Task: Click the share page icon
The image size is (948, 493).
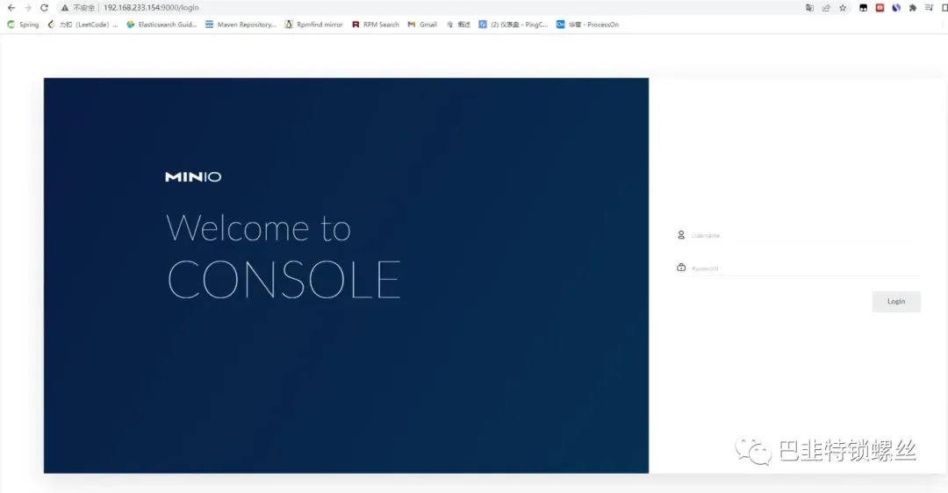Action: point(826,8)
